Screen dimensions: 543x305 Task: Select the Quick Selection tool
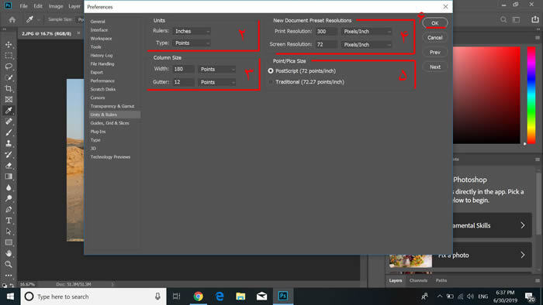[9, 77]
